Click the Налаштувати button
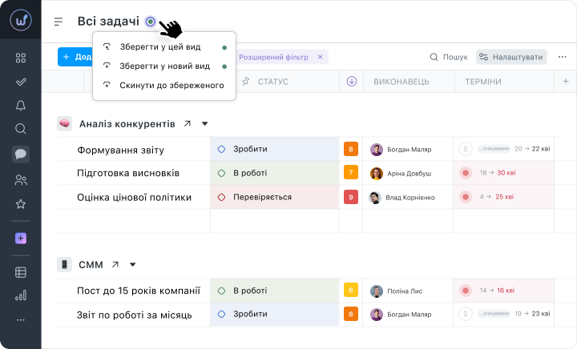 pyautogui.click(x=511, y=57)
